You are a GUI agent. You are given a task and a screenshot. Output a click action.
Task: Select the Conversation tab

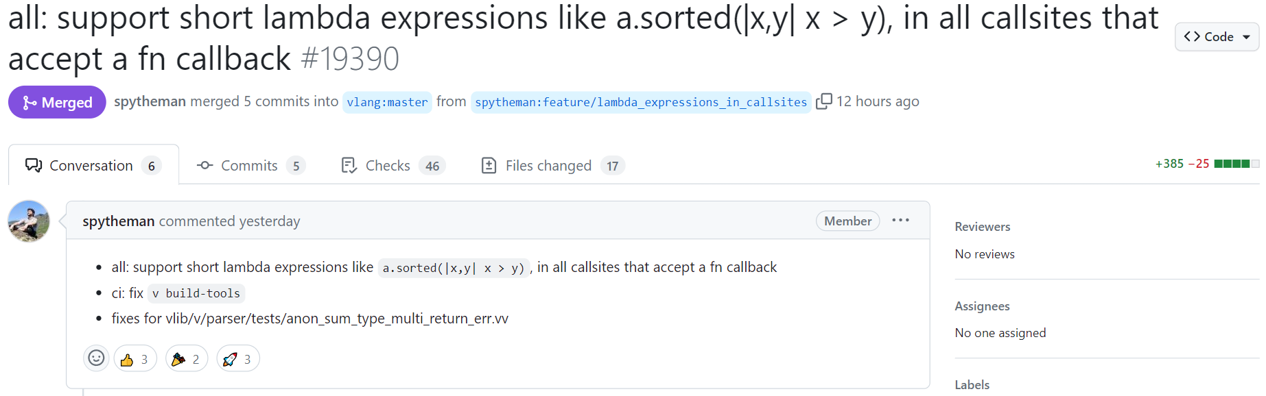point(94,166)
